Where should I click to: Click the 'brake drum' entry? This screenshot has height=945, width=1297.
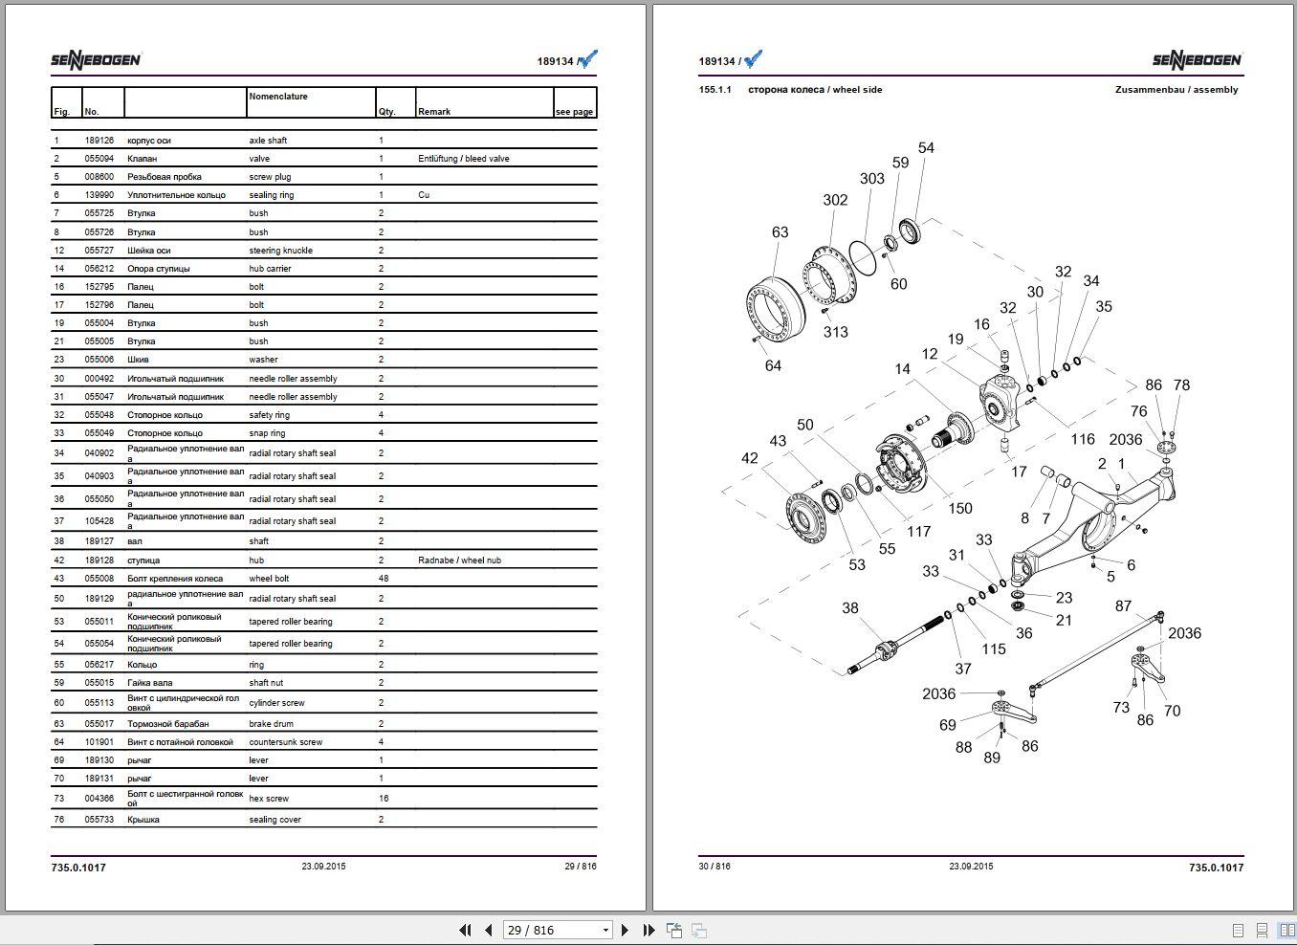(x=271, y=724)
